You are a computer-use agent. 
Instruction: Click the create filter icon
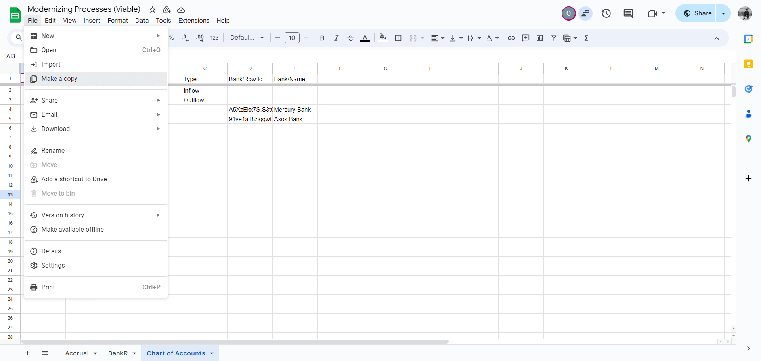(554, 38)
